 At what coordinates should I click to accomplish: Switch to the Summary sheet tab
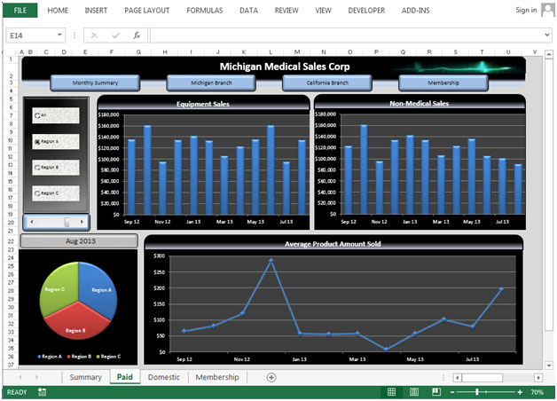86,377
